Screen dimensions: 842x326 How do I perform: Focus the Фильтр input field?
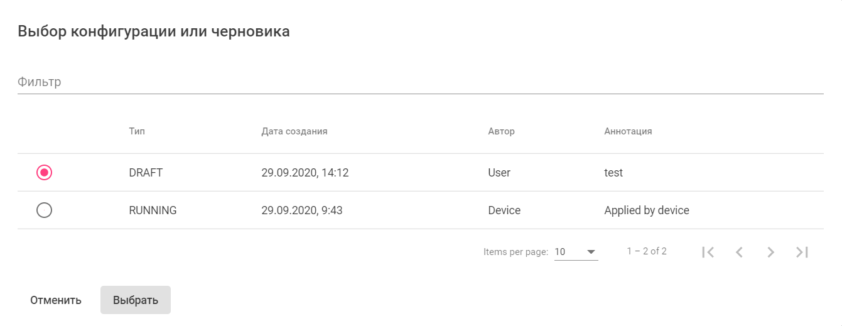(x=420, y=82)
